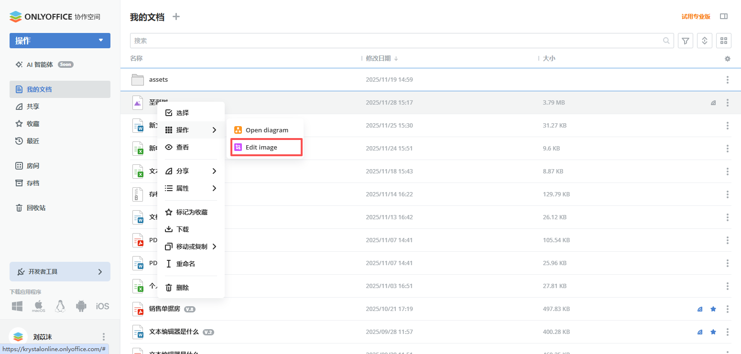This screenshot has height=354, width=741.
Task: Open the 分享 submenu in the context menu
Action: 183,171
